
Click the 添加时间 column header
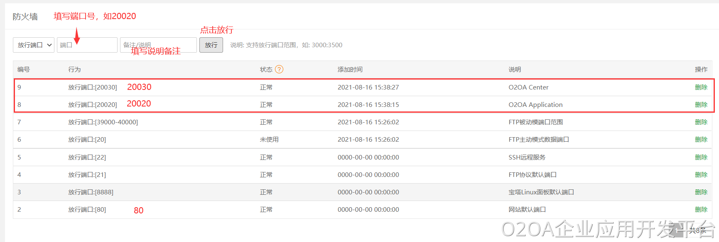350,69
